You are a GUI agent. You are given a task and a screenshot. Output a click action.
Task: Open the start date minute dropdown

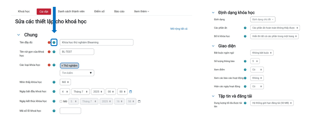[122, 92]
